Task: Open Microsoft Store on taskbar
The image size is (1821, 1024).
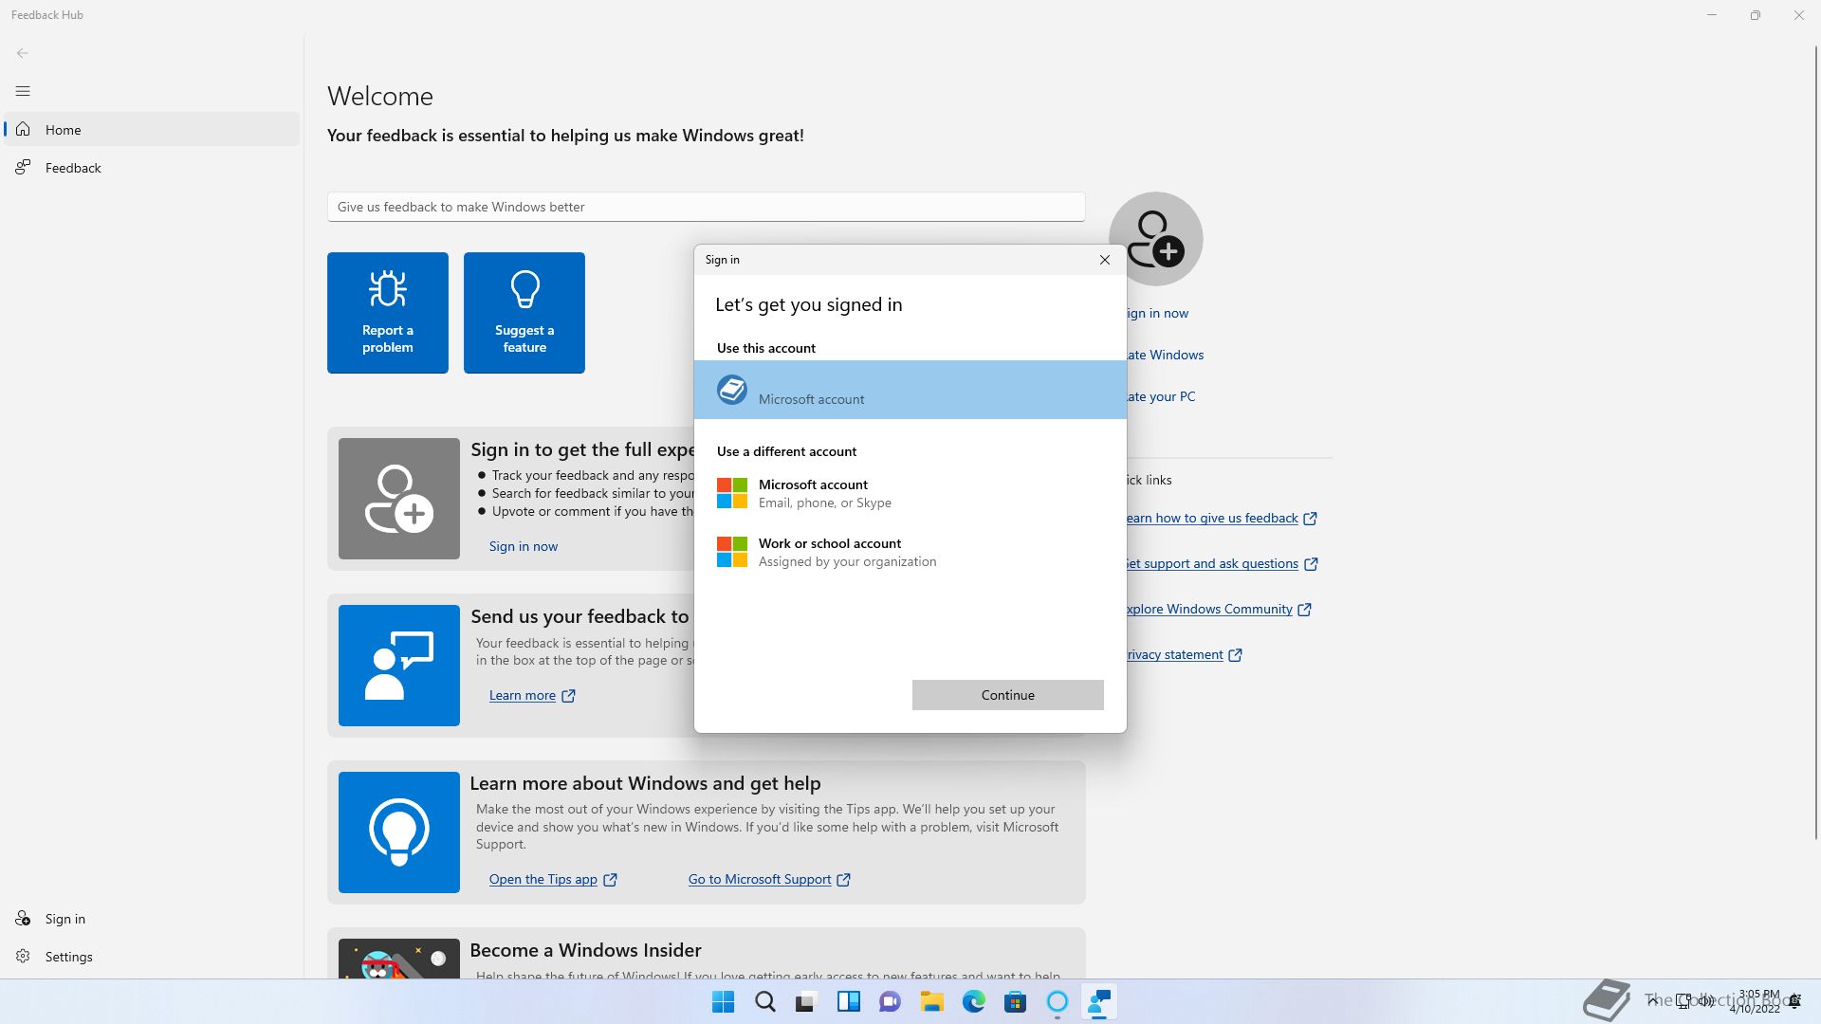Action: 1015,1002
